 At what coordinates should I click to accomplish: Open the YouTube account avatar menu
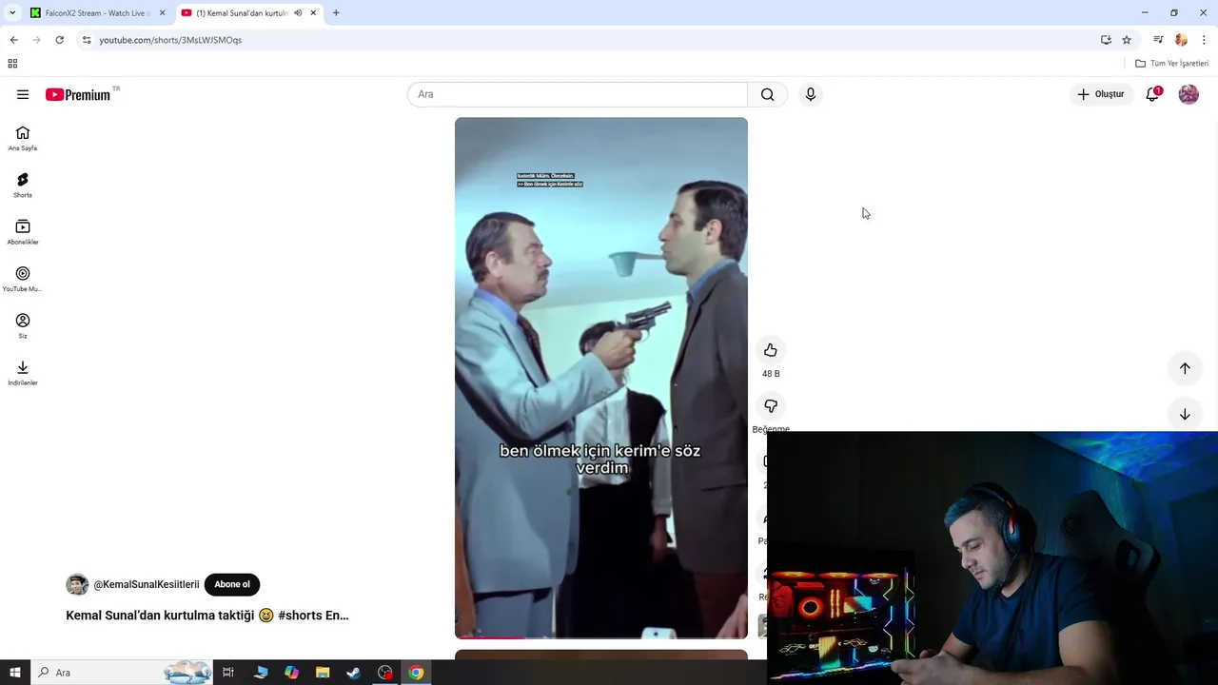[1189, 94]
